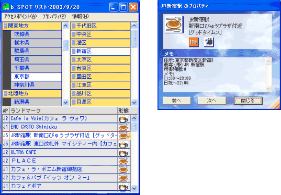The width and height of the screenshot is (281, 195).
Task: Click the up arrow of prefecture list scrollbar
Action: coord(65,26)
